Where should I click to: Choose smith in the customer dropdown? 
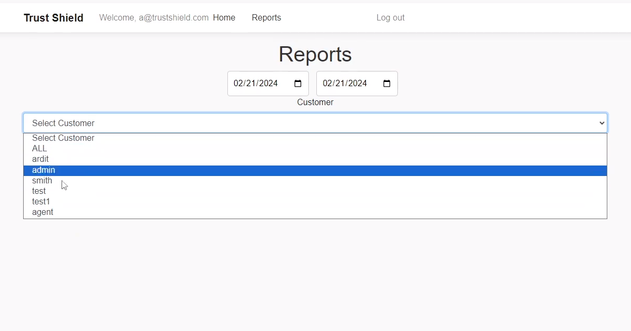42,181
